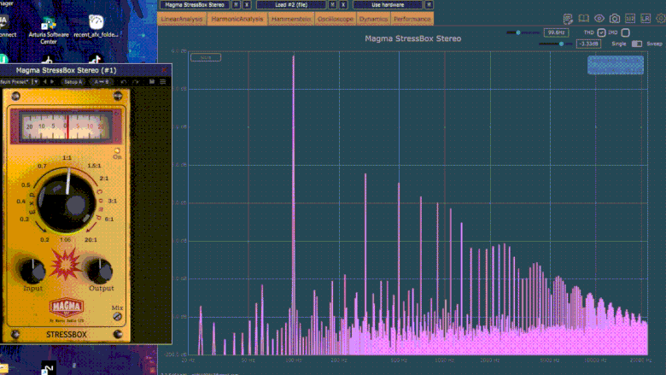Open the notes editor icon

(x=569, y=19)
